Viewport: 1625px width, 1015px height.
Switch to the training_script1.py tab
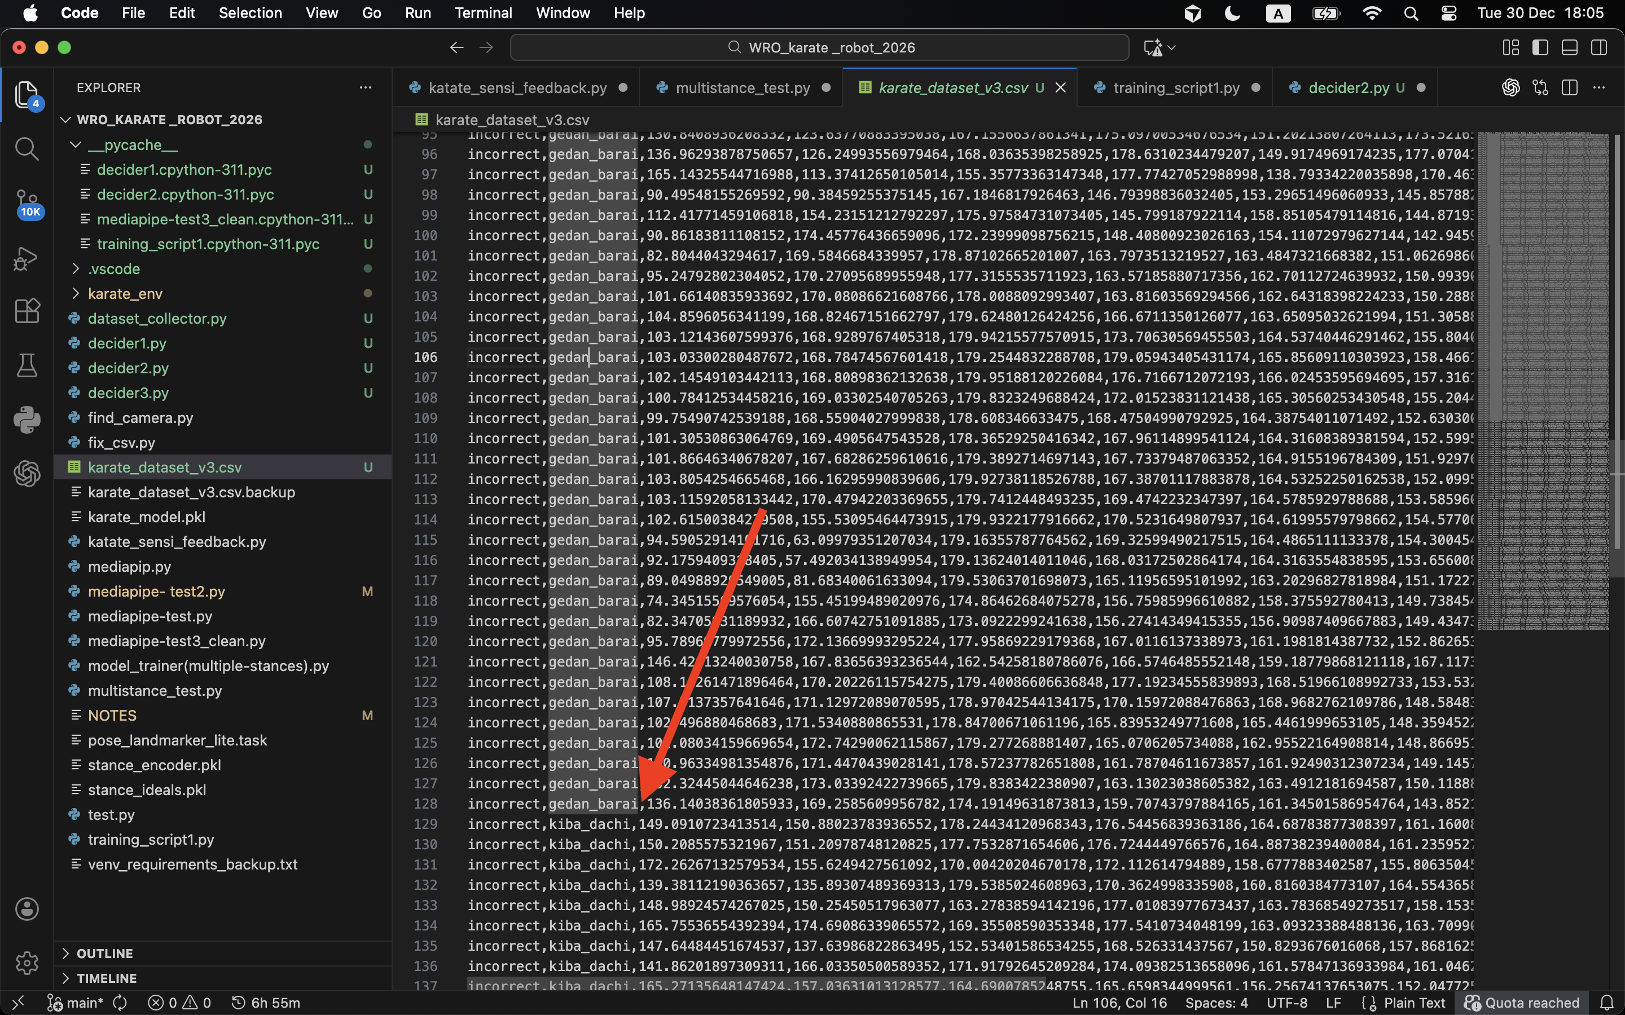pos(1175,88)
